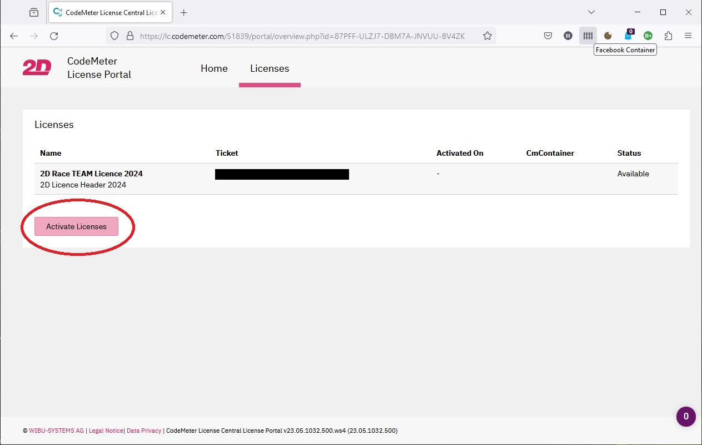
Task: Open the Firefox View icon
Action: (x=34, y=12)
